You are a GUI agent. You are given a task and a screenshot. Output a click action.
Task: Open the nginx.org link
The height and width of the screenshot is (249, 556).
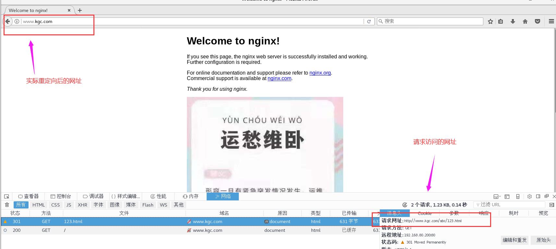(x=320, y=73)
